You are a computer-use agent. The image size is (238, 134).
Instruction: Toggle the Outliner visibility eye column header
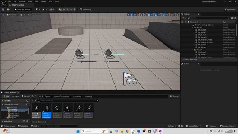(x=182, y=22)
